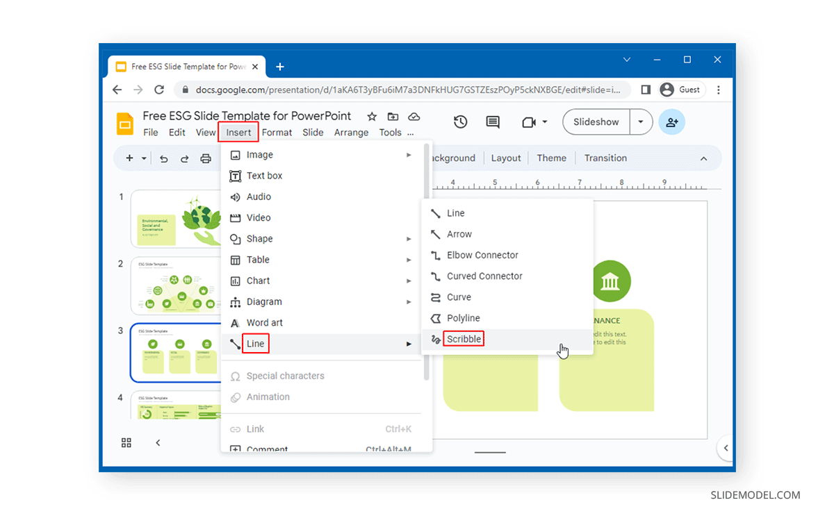
Task: Share the presentation via add-person icon
Action: point(671,122)
